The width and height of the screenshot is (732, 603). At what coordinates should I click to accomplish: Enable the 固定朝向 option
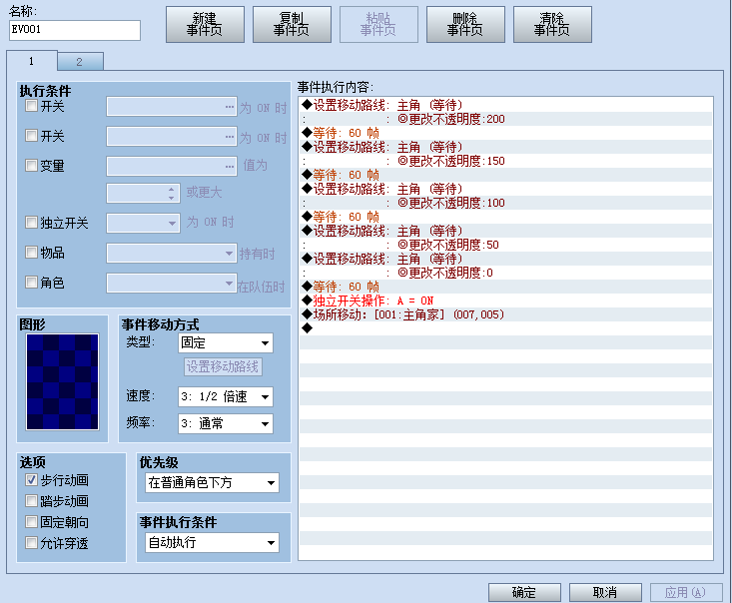click(31, 522)
